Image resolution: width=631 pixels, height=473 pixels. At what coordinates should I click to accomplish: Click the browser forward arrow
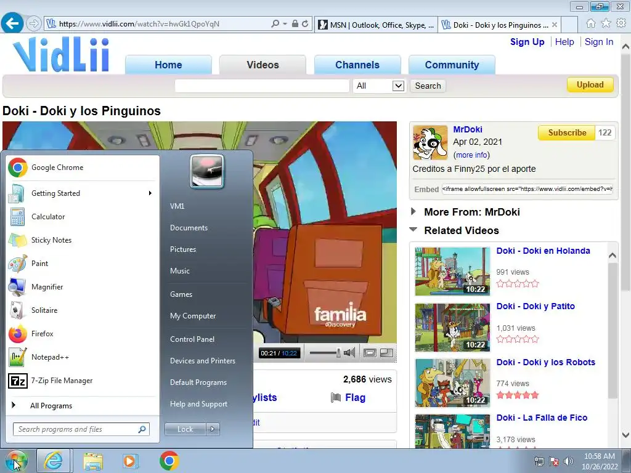(x=34, y=24)
